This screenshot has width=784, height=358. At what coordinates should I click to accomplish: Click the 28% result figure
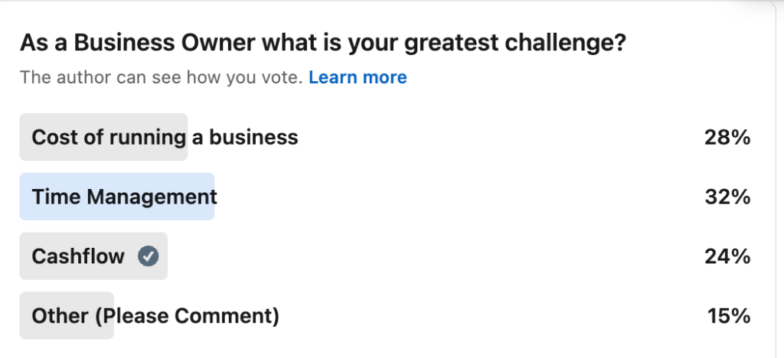(x=727, y=138)
